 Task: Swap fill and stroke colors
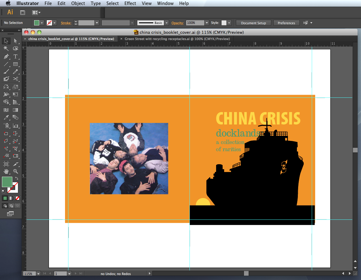point(17,178)
